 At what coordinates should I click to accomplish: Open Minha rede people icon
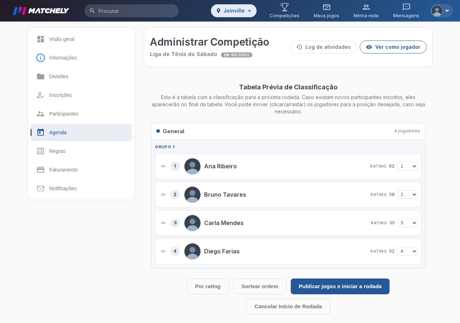[x=366, y=7]
